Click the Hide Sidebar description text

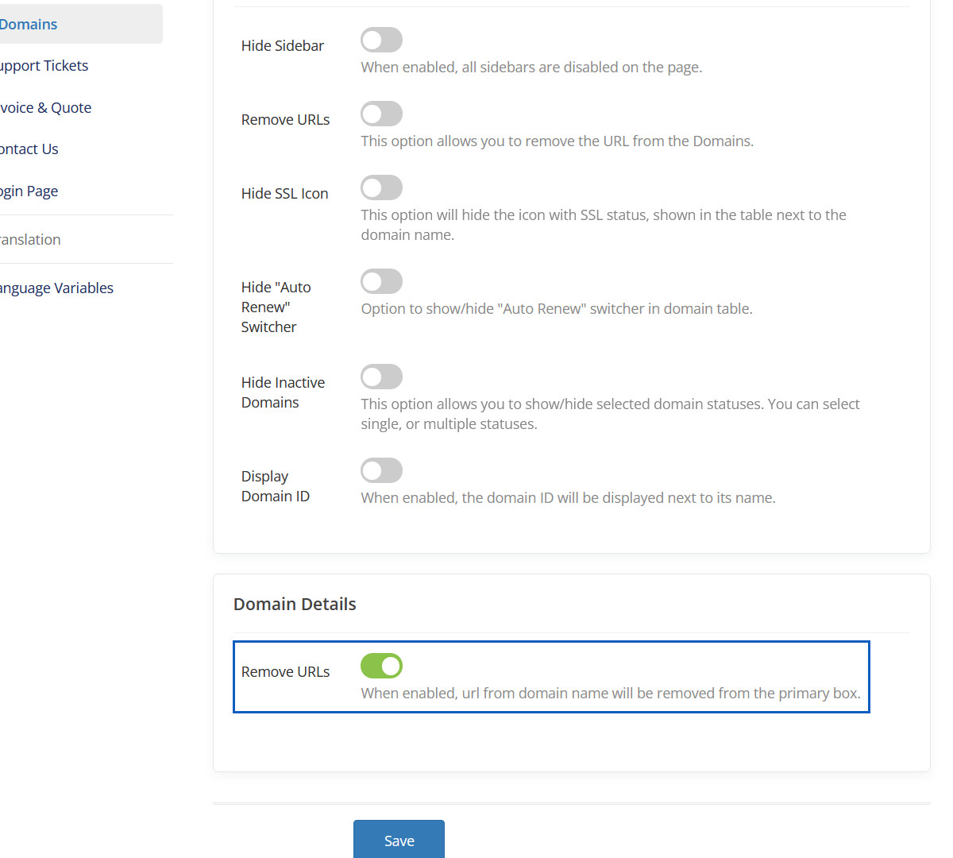pyautogui.click(x=531, y=68)
